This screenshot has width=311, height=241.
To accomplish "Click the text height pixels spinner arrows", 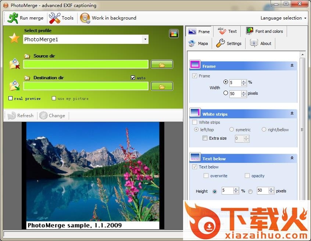I will (x=271, y=191).
